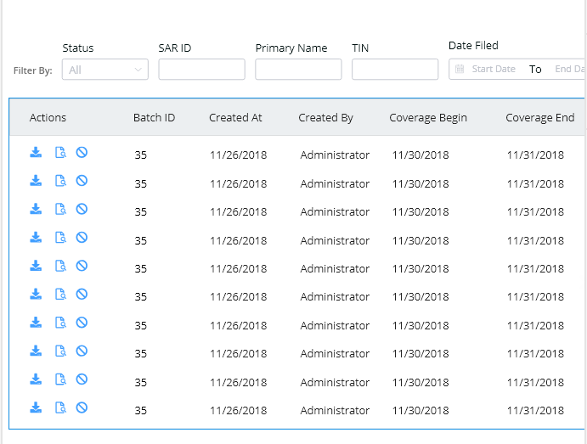Click cancel icon in first table row

[82, 153]
